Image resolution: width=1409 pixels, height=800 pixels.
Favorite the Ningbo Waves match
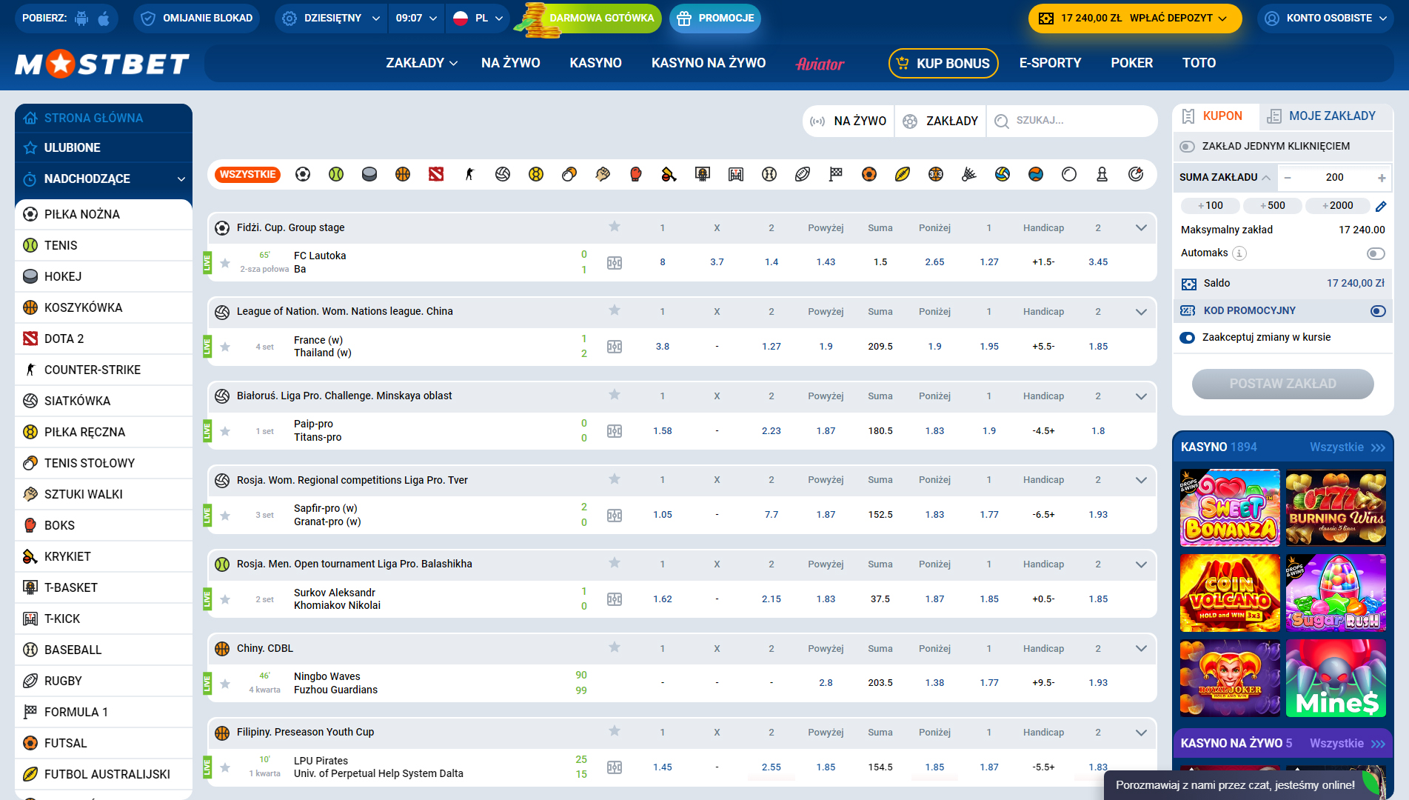(x=225, y=683)
